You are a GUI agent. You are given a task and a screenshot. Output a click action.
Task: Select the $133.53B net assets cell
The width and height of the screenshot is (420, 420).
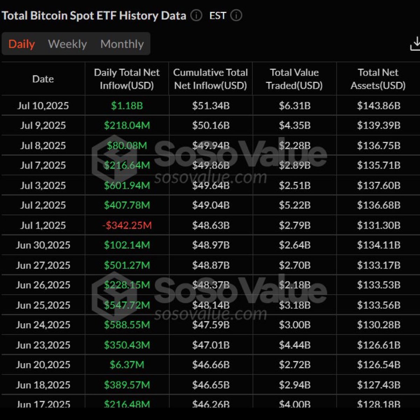pos(379,285)
